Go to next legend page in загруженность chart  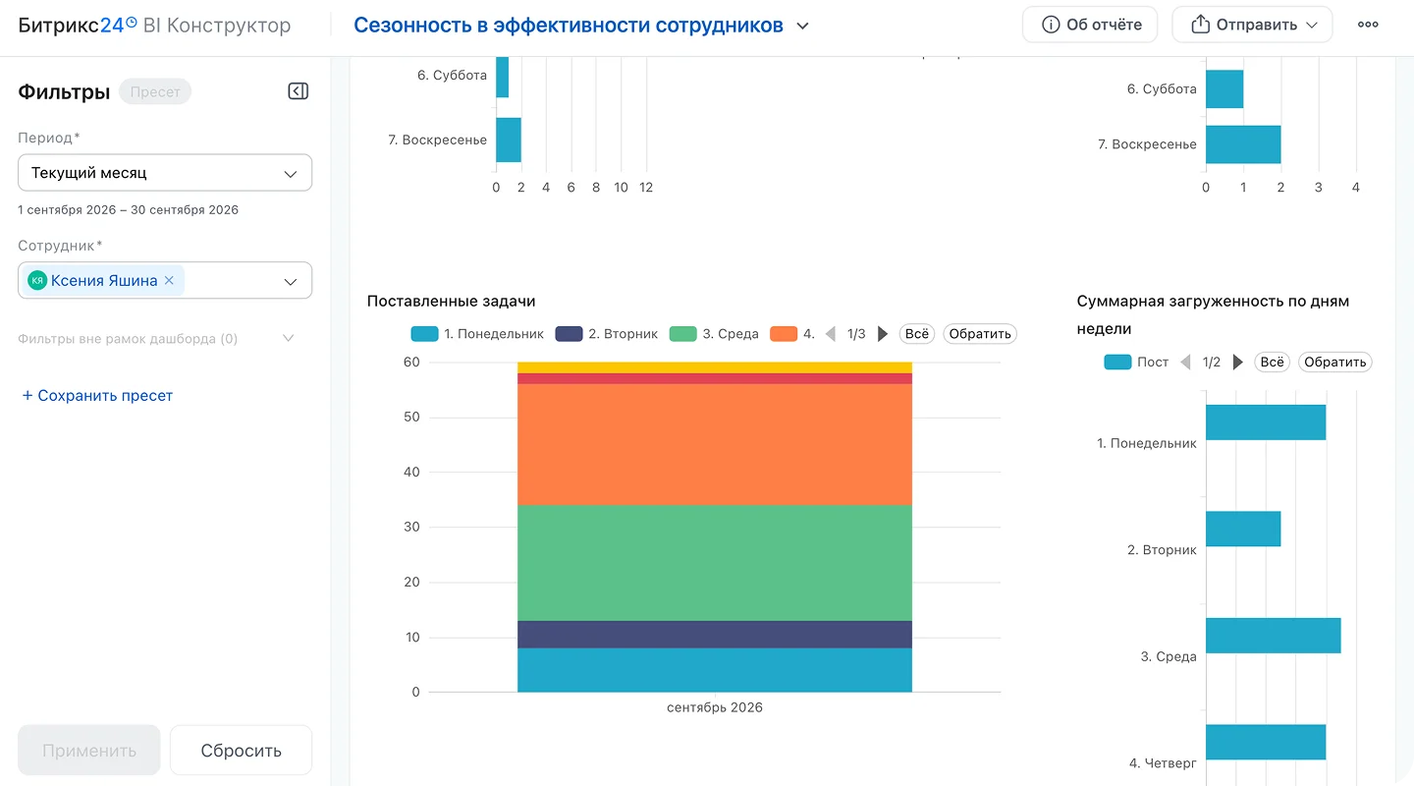[1237, 363]
